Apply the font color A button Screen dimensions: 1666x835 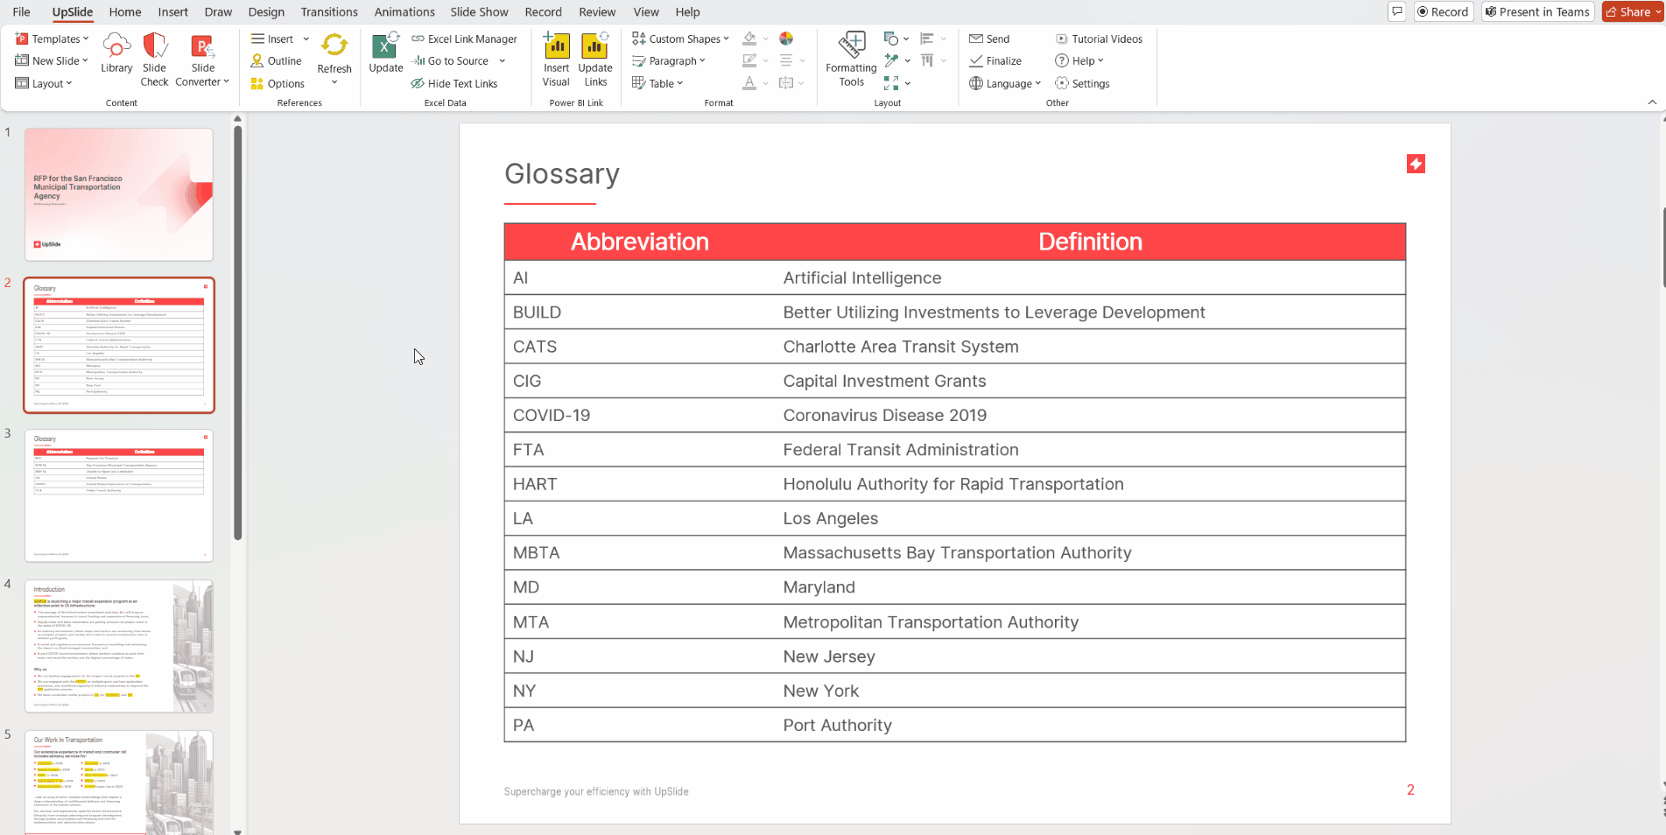pyautogui.click(x=749, y=83)
